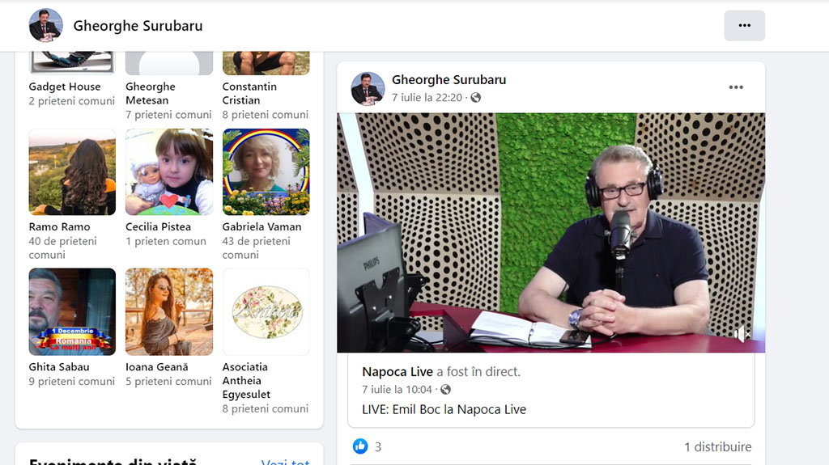
Task: Click '9 prieteni comuni' under Ghita Sabau
Action: 71,382
